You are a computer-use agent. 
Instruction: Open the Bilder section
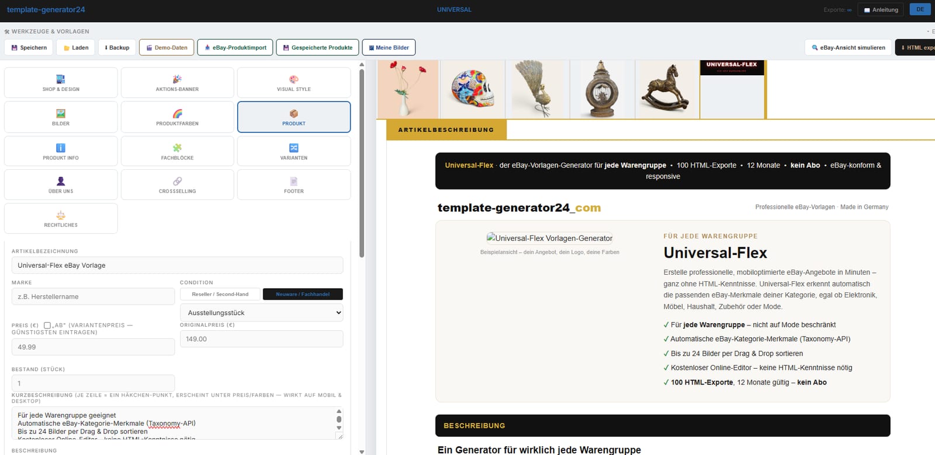tap(61, 117)
